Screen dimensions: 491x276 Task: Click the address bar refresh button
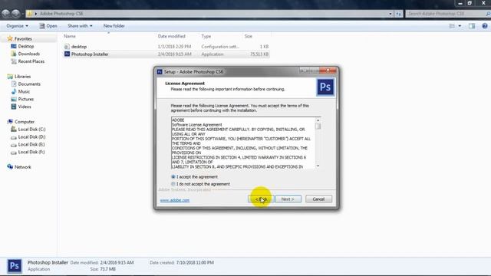pyautogui.click(x=398, y=14)
